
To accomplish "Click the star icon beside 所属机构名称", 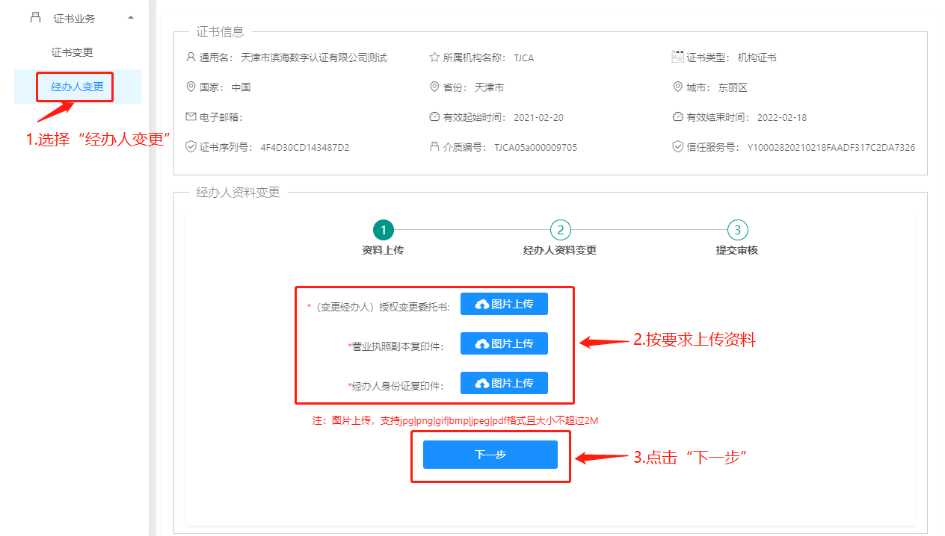I will [434, 57].
